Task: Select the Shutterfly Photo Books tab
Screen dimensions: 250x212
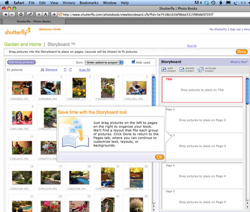Action: [34, 22]
